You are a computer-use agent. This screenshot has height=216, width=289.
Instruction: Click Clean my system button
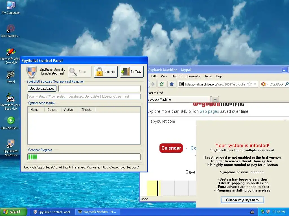click(x=242, y=200)
